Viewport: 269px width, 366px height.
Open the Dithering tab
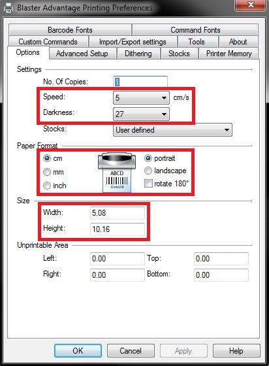(138, 54)
